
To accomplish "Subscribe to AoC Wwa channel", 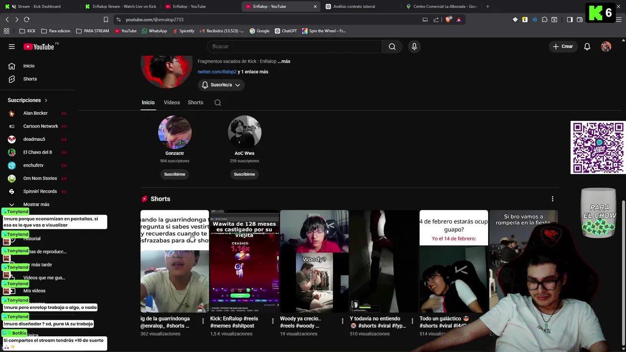I will [245, 174].
